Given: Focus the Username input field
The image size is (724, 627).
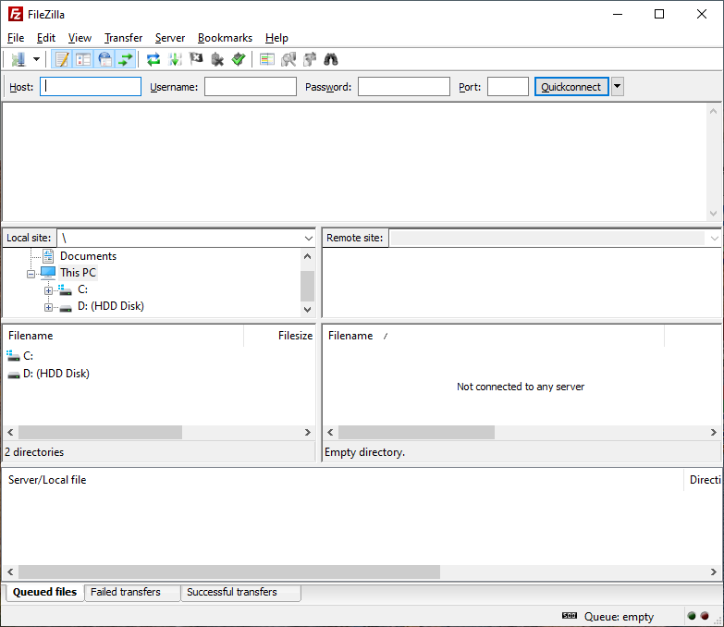Looking at the screenshot, I should coord(251,87).
